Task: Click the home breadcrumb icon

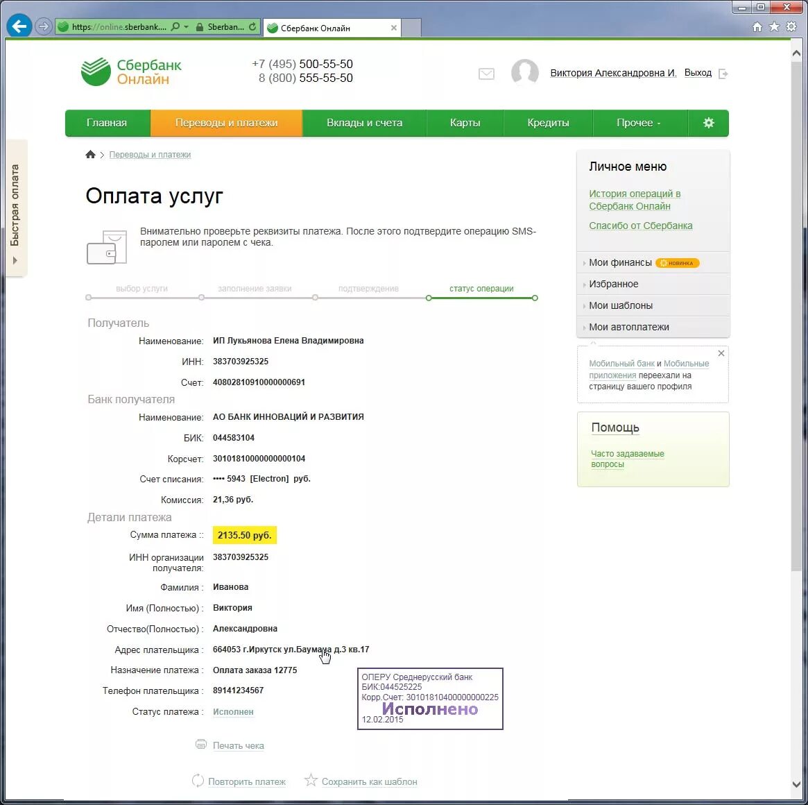Action: point(90,154)
